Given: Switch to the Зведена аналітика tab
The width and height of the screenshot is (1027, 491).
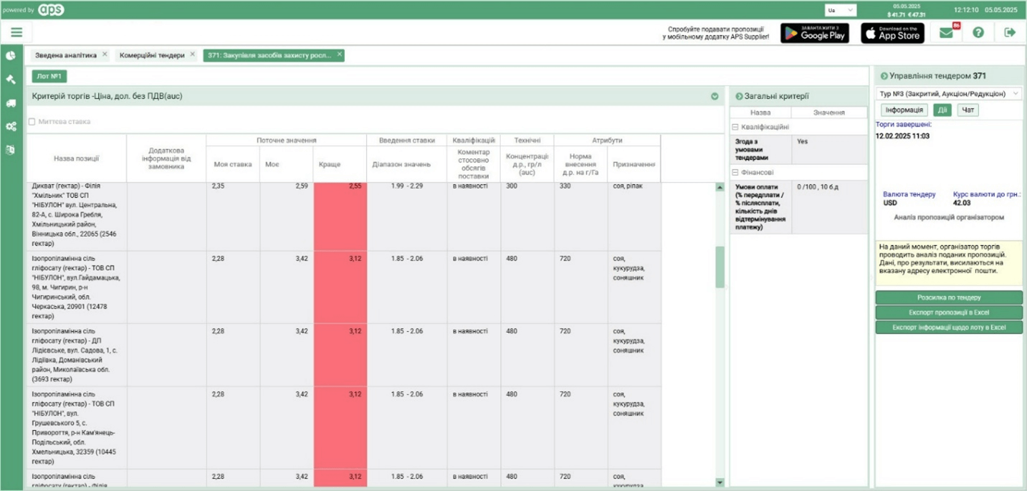Looking at the screenshot, I should point(66,55).
